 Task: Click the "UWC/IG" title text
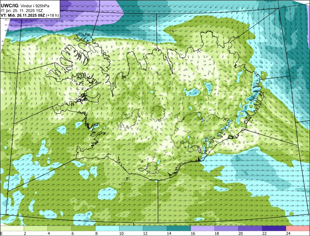[x=9, y=6]
